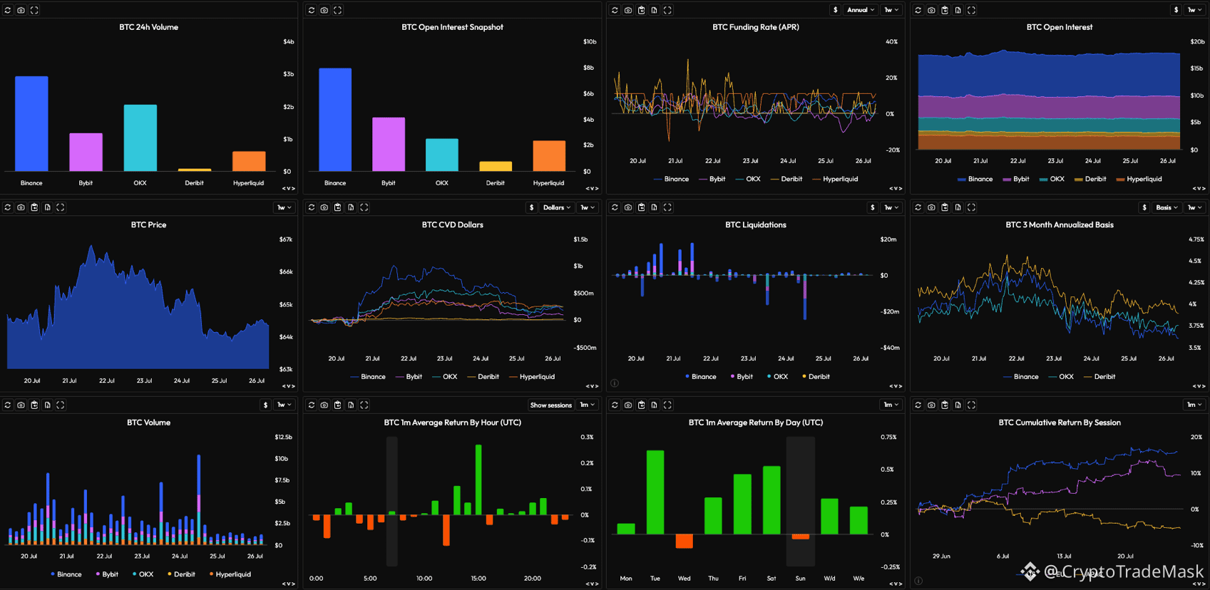The width and height of the screenshot is (1210, 590).
Task: Open BTC Open Interest Snapshot in fullscreen
Action: (338, 10)
